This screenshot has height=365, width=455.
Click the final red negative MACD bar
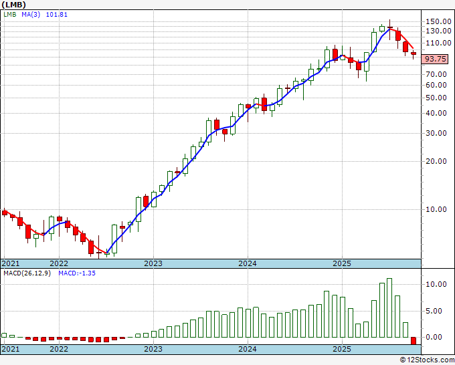pyautogui.click(x=414, y=341)
